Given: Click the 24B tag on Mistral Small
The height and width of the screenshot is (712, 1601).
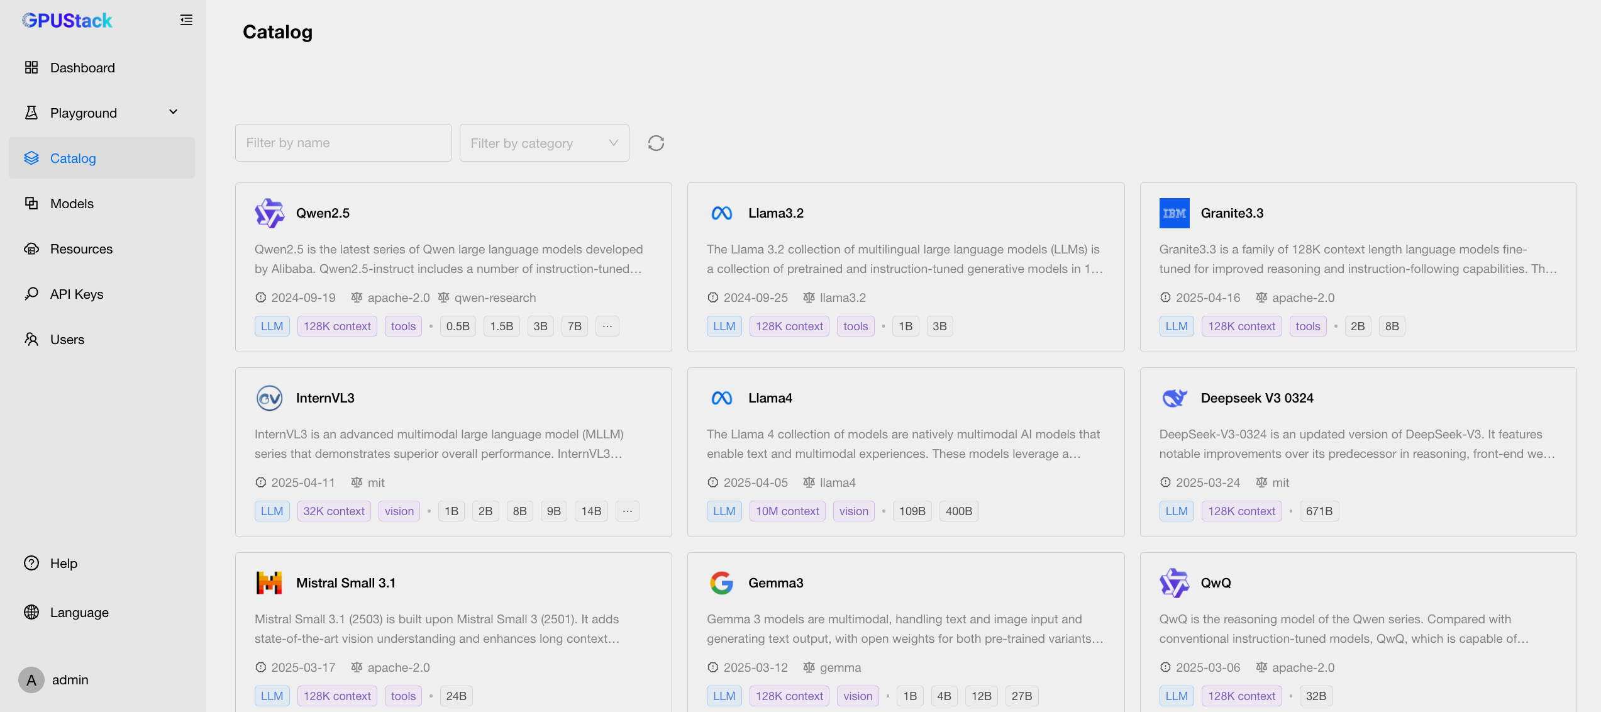Looking at the screenshot, I should point(457,696).
